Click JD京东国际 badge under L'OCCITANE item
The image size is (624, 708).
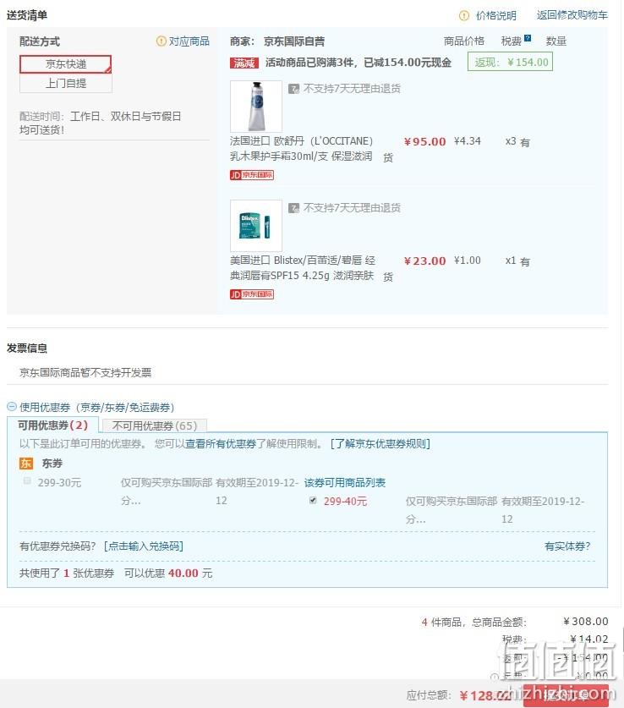[252, 175]
